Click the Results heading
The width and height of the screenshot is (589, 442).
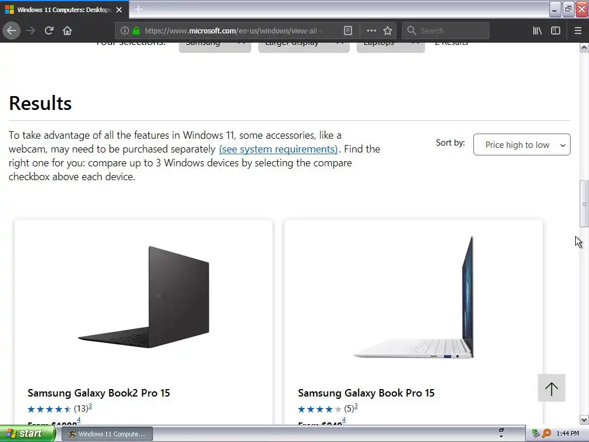[40, 103]
